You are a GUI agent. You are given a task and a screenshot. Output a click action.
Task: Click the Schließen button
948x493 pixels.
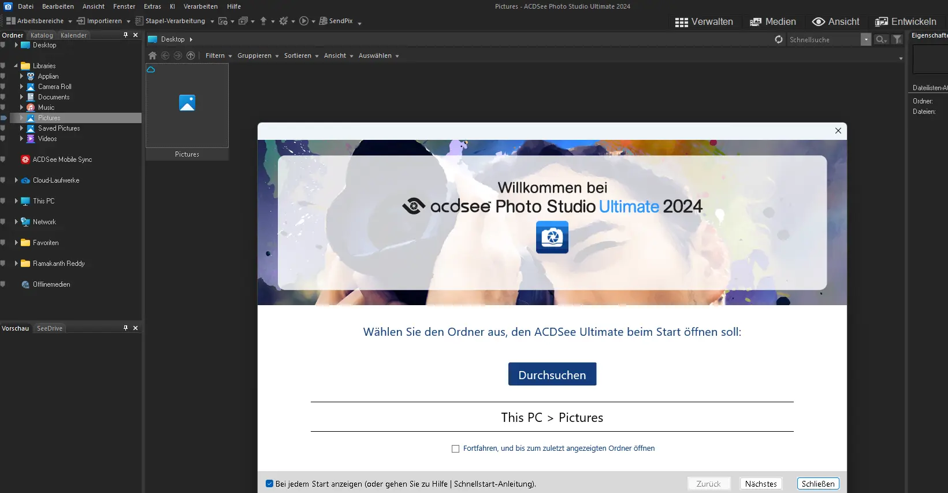click(x=818, y=484)
